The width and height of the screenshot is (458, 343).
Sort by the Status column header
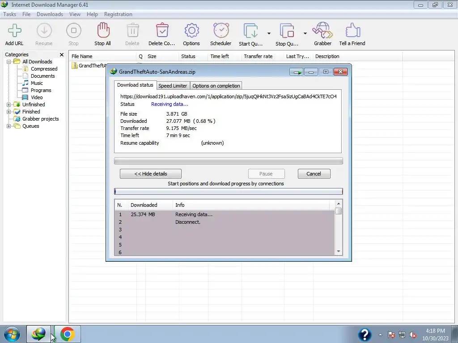point(193,56)
